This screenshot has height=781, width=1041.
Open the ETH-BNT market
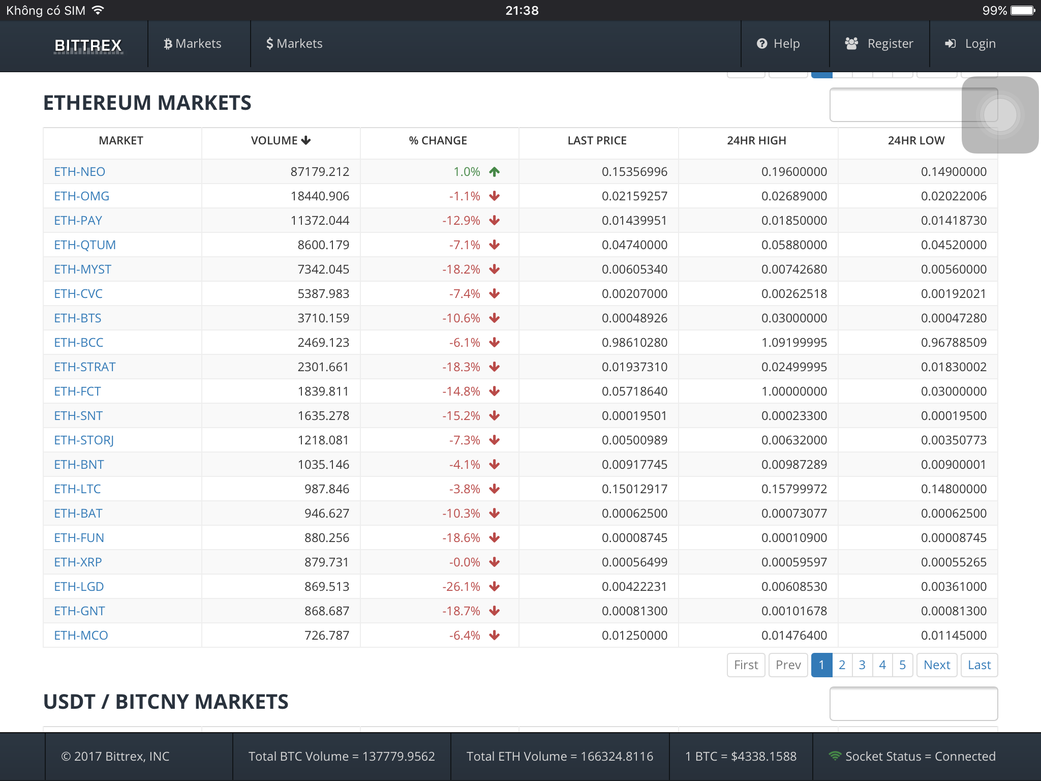(x=79, y=465)
